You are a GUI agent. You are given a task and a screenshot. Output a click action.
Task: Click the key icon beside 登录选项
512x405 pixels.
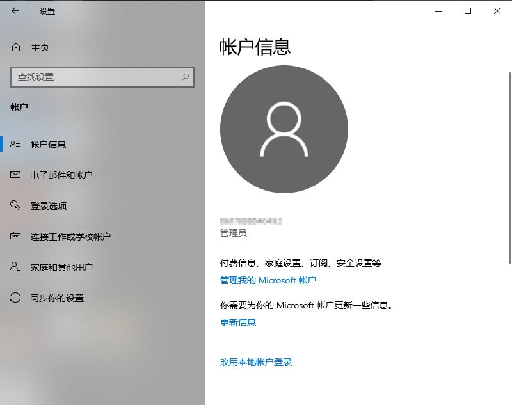point(15,205)
